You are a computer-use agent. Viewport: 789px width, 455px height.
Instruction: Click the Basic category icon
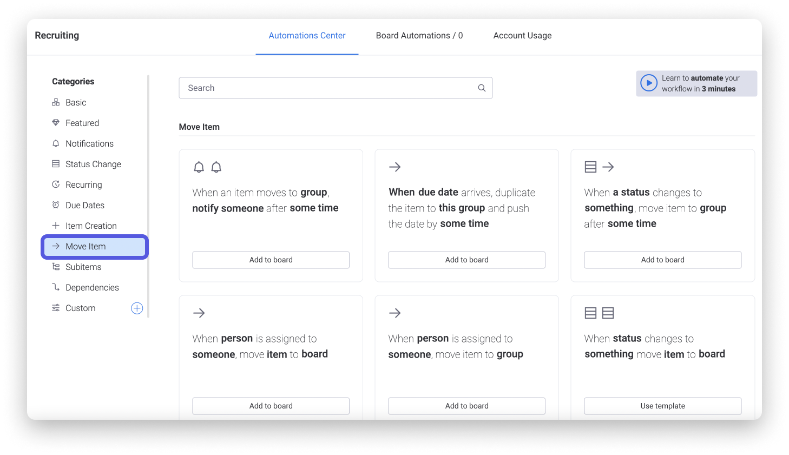pyautogui.click(x=56, y=102)
